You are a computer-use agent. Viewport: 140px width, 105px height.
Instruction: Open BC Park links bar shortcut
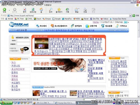(19, 19)
